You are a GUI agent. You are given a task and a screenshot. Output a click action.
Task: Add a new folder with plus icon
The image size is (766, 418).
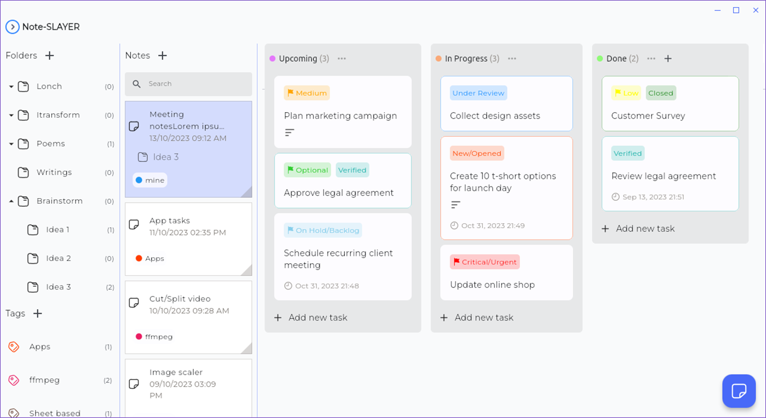point(49,56)
